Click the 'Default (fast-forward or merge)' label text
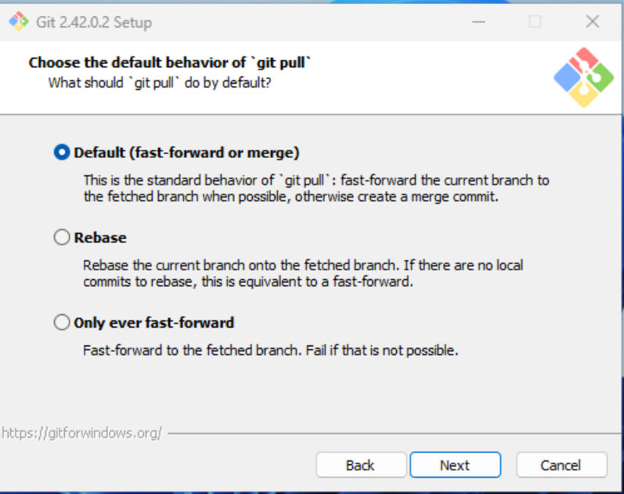Screen dimensions: 624x494 pos(186,153)
